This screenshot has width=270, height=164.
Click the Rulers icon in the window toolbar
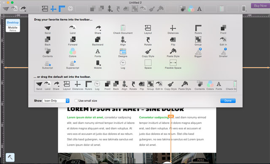pyautogui.click(x=62, y=8)
